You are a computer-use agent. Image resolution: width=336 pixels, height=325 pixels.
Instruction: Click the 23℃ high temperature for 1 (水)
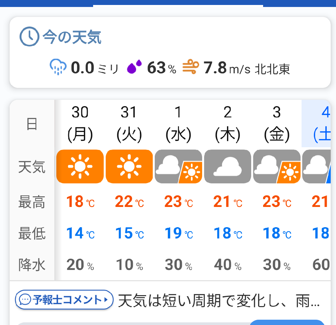178,202
